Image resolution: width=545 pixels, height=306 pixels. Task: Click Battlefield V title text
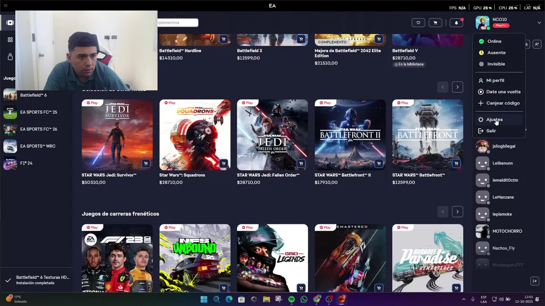[405, 51]
